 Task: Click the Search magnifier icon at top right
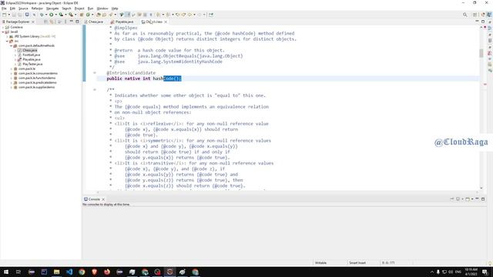tap(464, 15)
